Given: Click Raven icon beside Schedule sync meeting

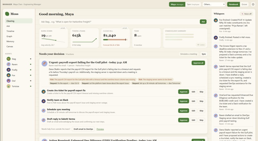Looking at the screenshot, I should (44, 111).
